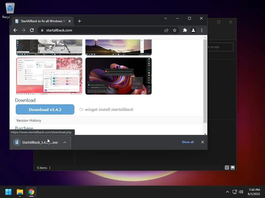Go back to the previous page in Chrome
The width and height of the screenshot is (265, 198).
(15, 30)
